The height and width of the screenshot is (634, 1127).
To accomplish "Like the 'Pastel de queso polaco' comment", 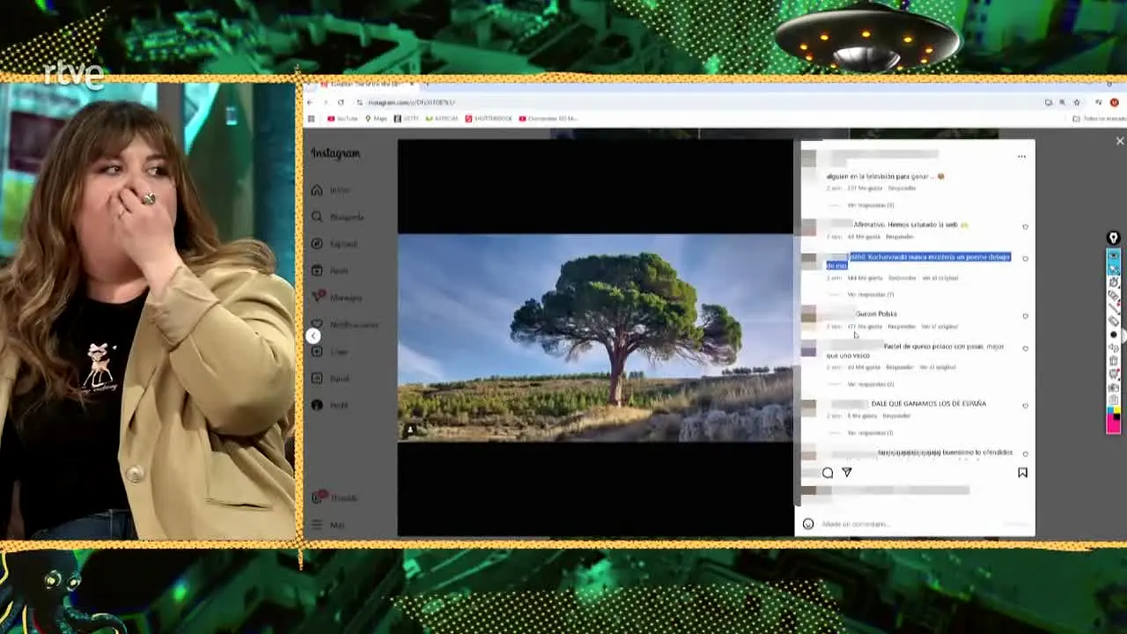I will [1025, 349].
